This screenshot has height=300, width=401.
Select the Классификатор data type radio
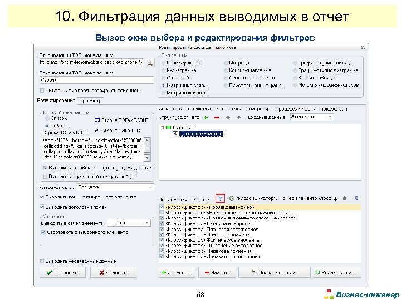(163, 63)
